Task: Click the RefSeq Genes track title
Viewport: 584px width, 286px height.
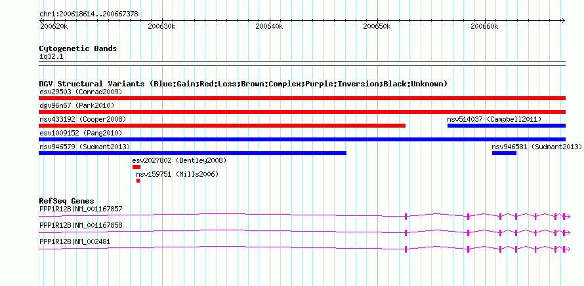Action: click(67, 202)
